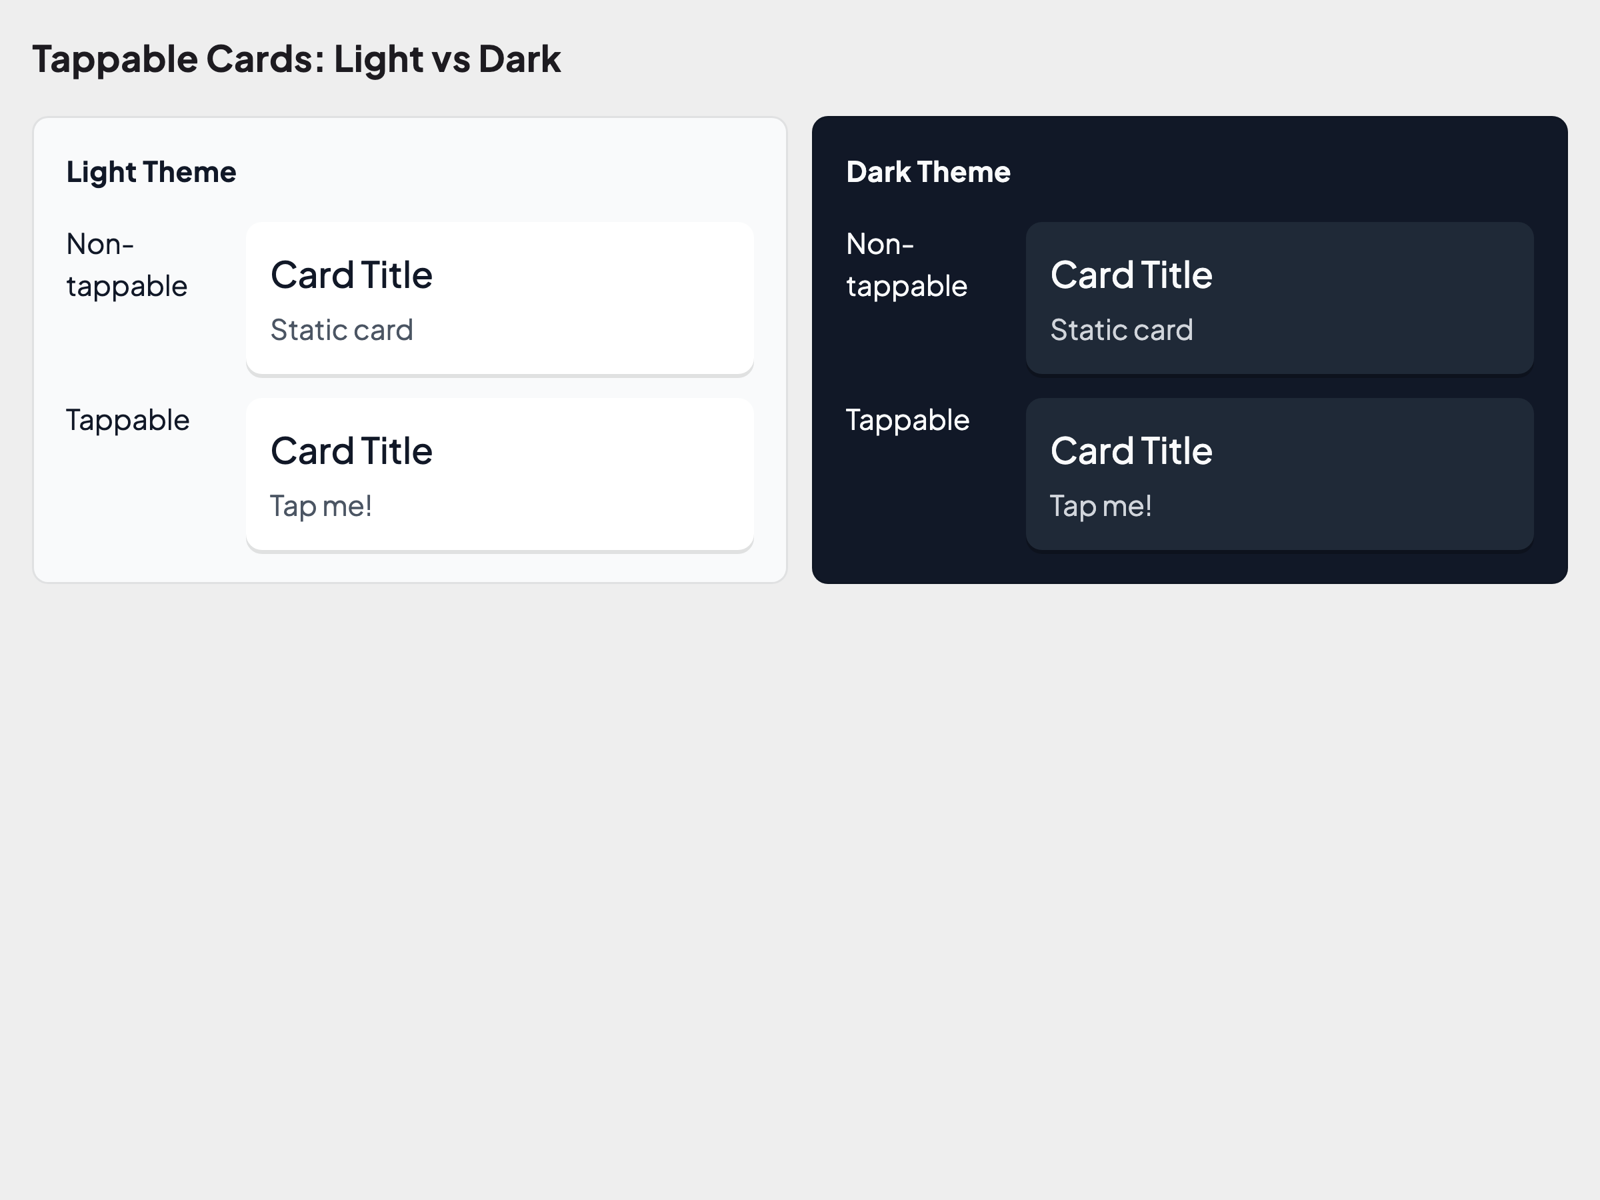Click "Static card" text in dark theme
The width and height of the screenshot is (1600, 1200).
click(x=1121, y=330)
